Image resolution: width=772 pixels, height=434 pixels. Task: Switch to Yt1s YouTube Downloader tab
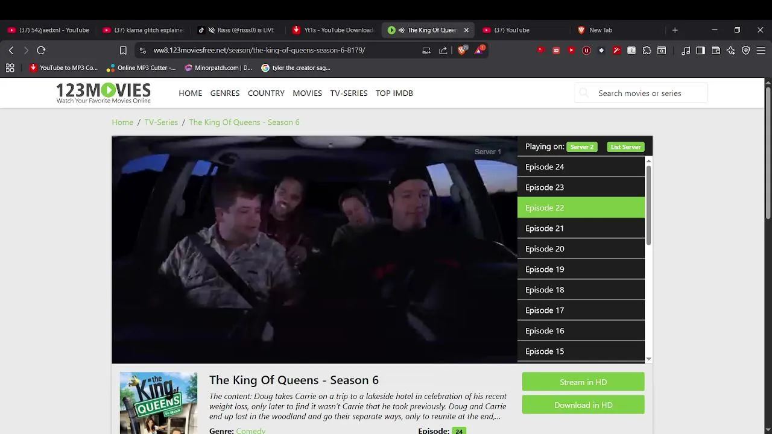tap(333, 30)
